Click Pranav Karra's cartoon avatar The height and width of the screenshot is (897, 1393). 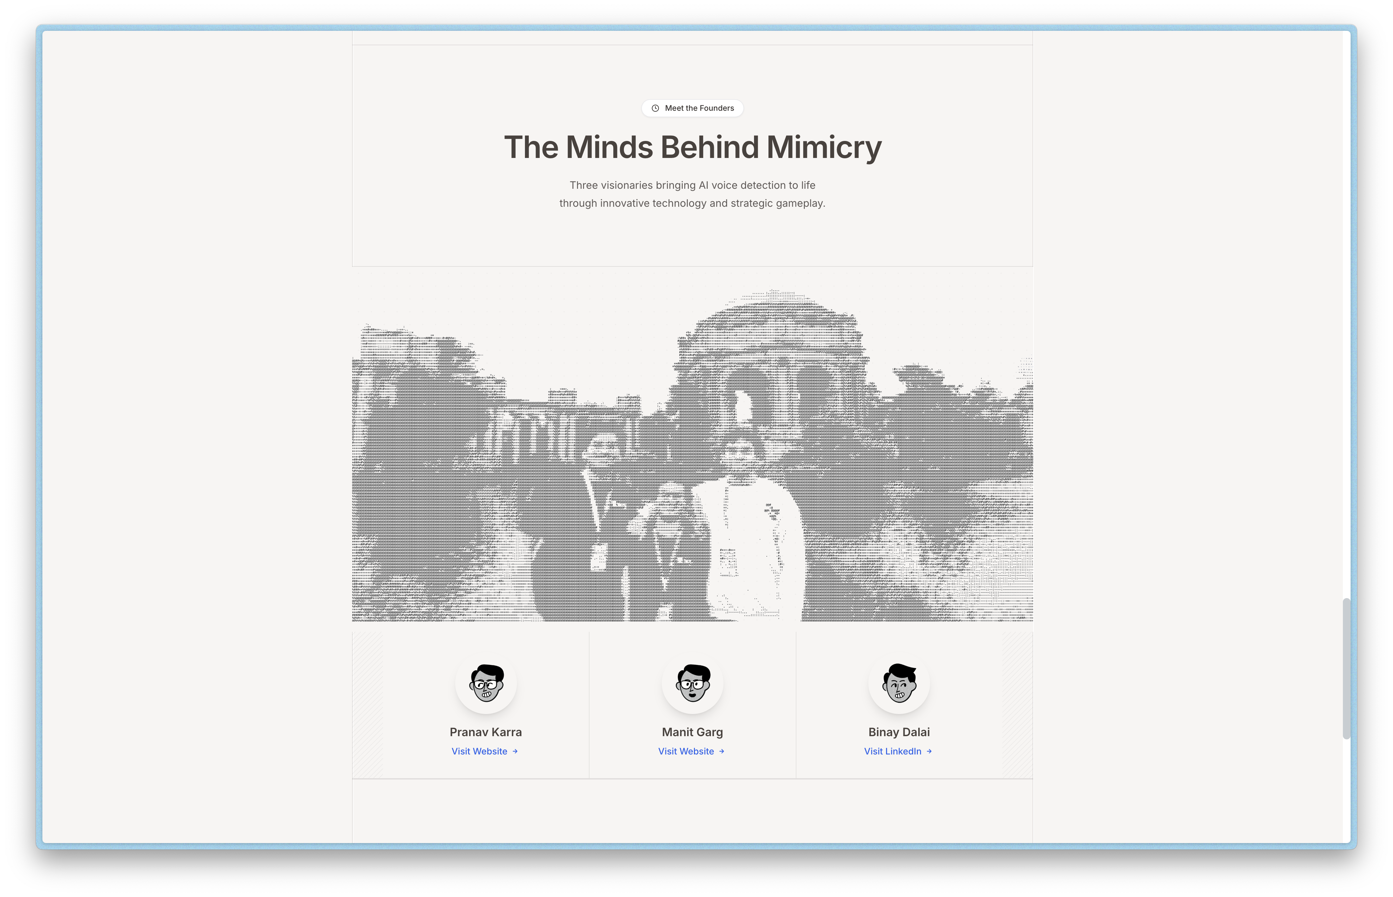click(486, 683)
